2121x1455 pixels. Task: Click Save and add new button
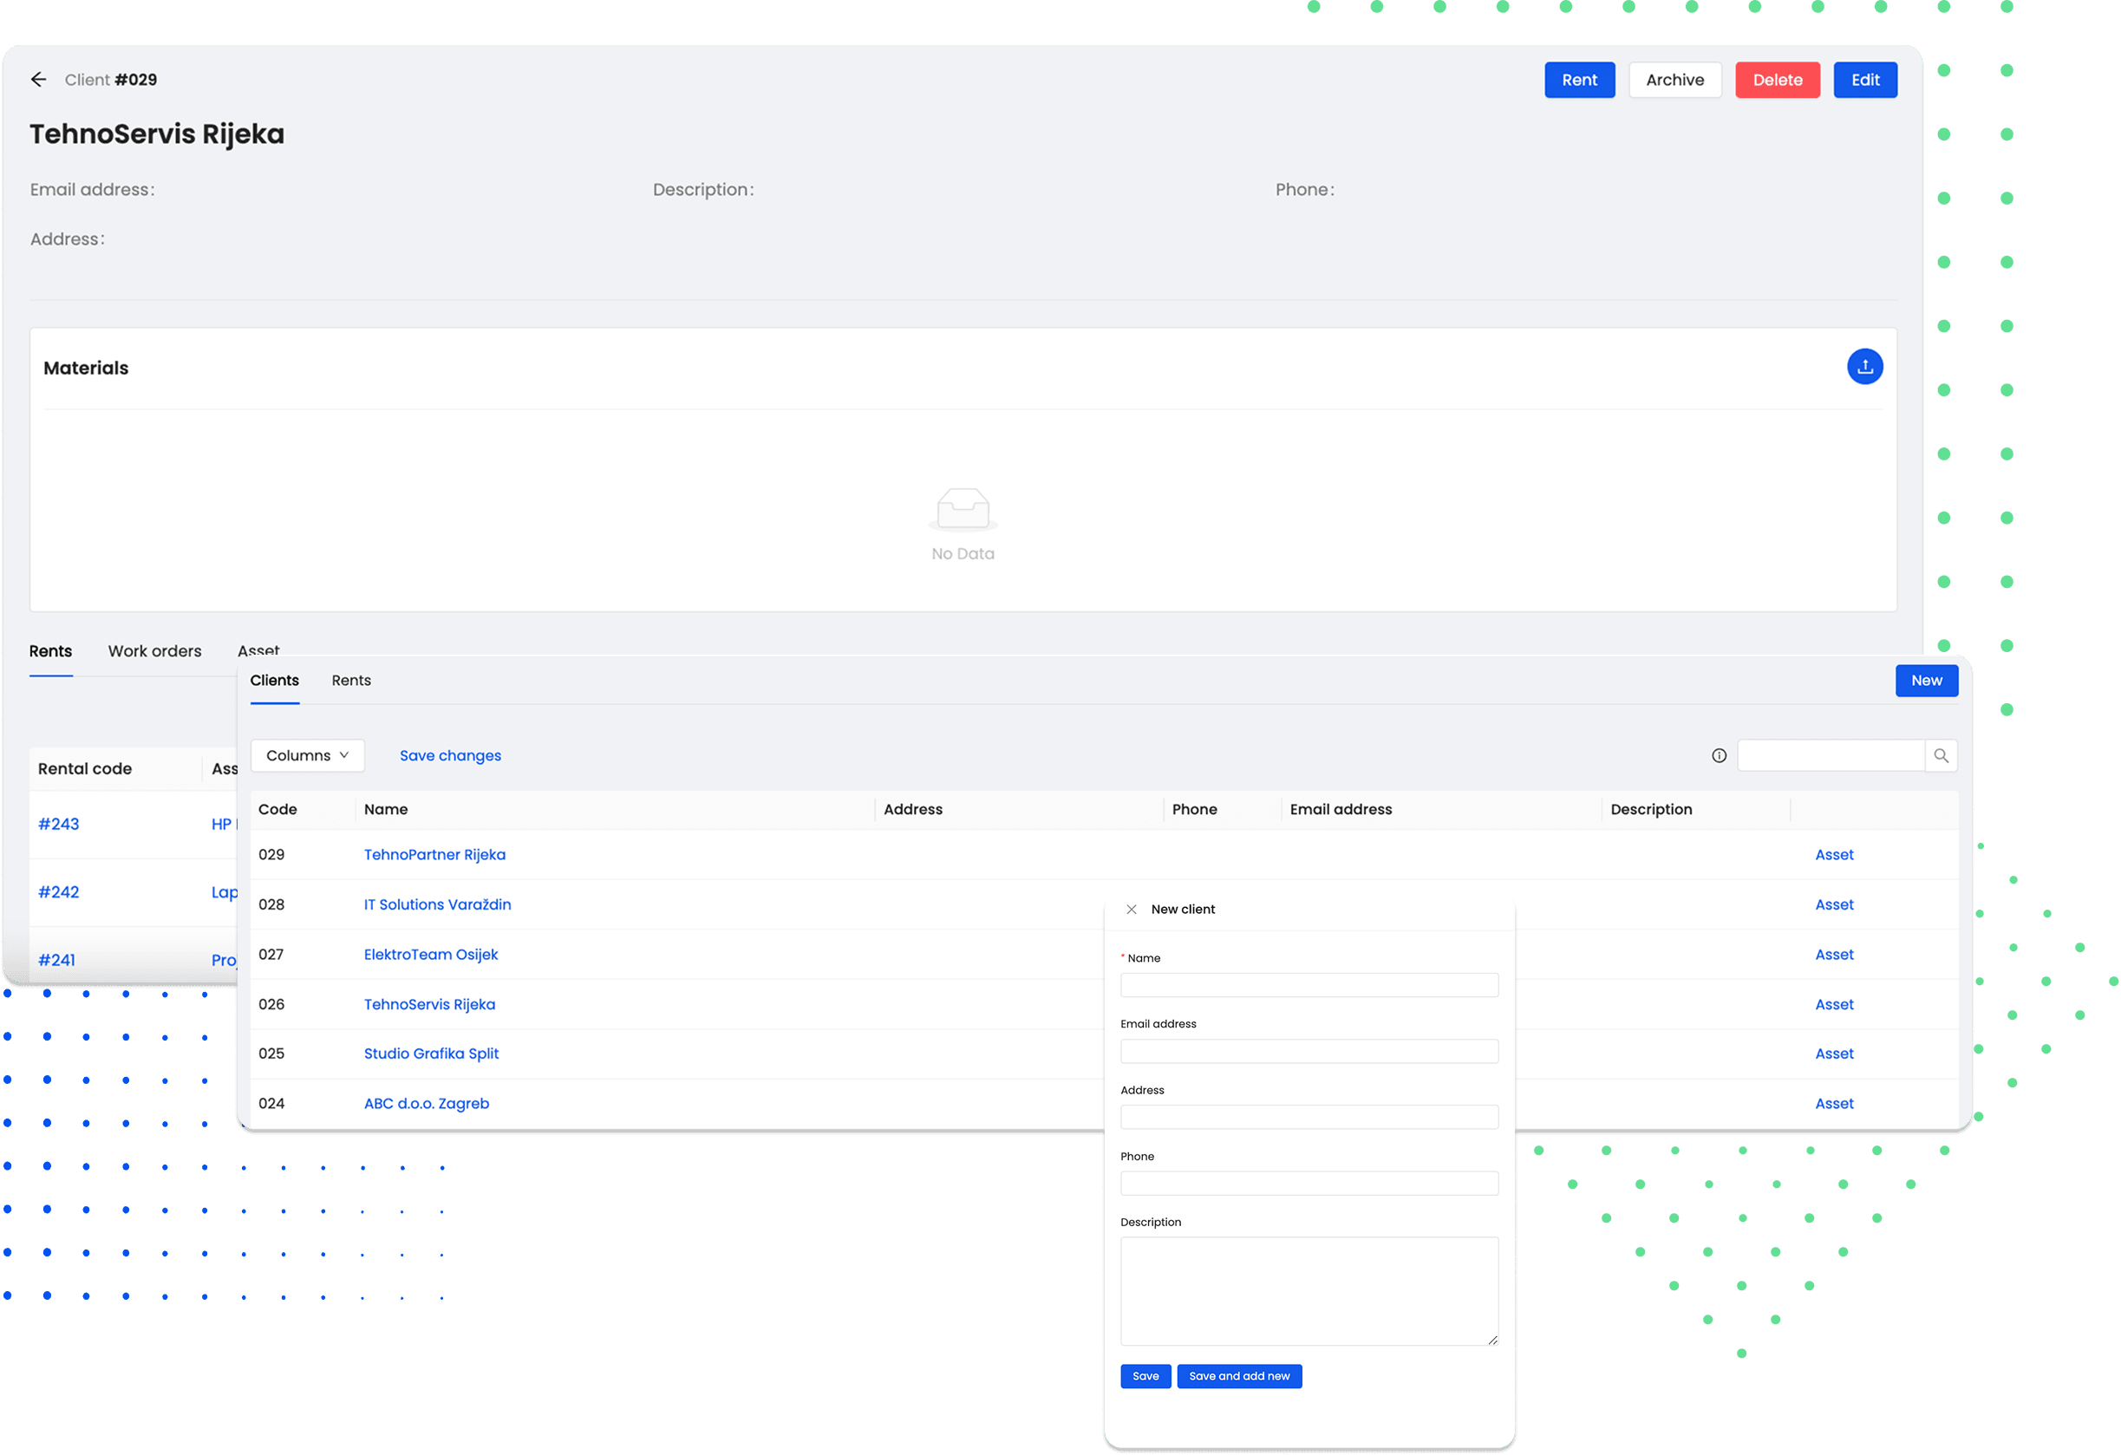click(x=1239, y=1376)
